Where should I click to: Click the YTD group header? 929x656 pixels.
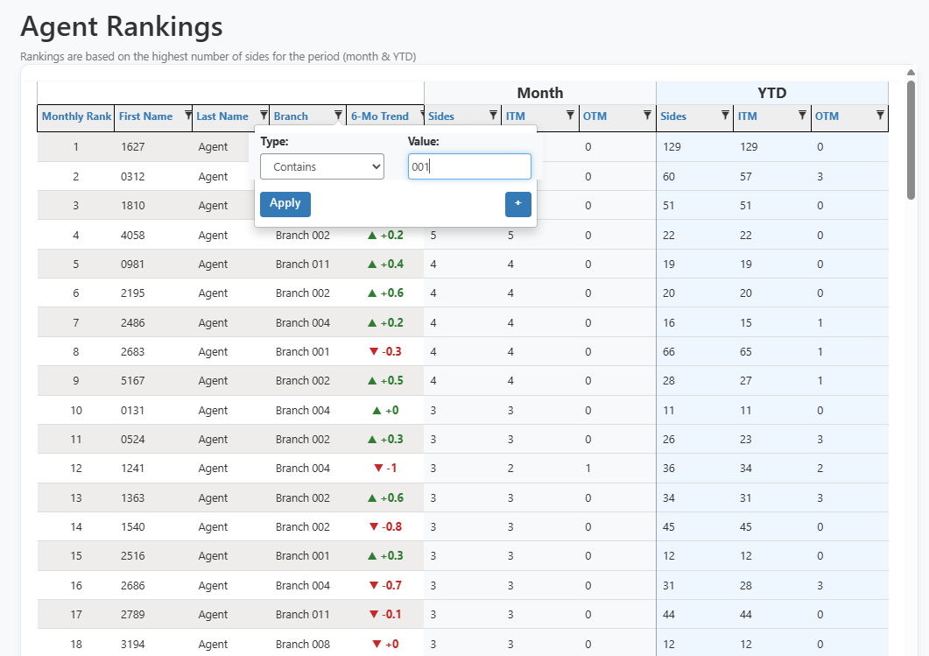point(772,93)
